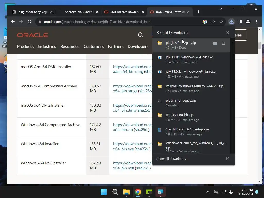The height and width of the screenshot is (198, 264).
Task: Close the active Java Archive Downloads tab
Action: 188,12
